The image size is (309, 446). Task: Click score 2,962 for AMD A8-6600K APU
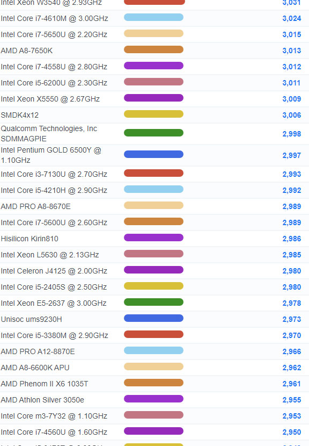tap(292, 368)
